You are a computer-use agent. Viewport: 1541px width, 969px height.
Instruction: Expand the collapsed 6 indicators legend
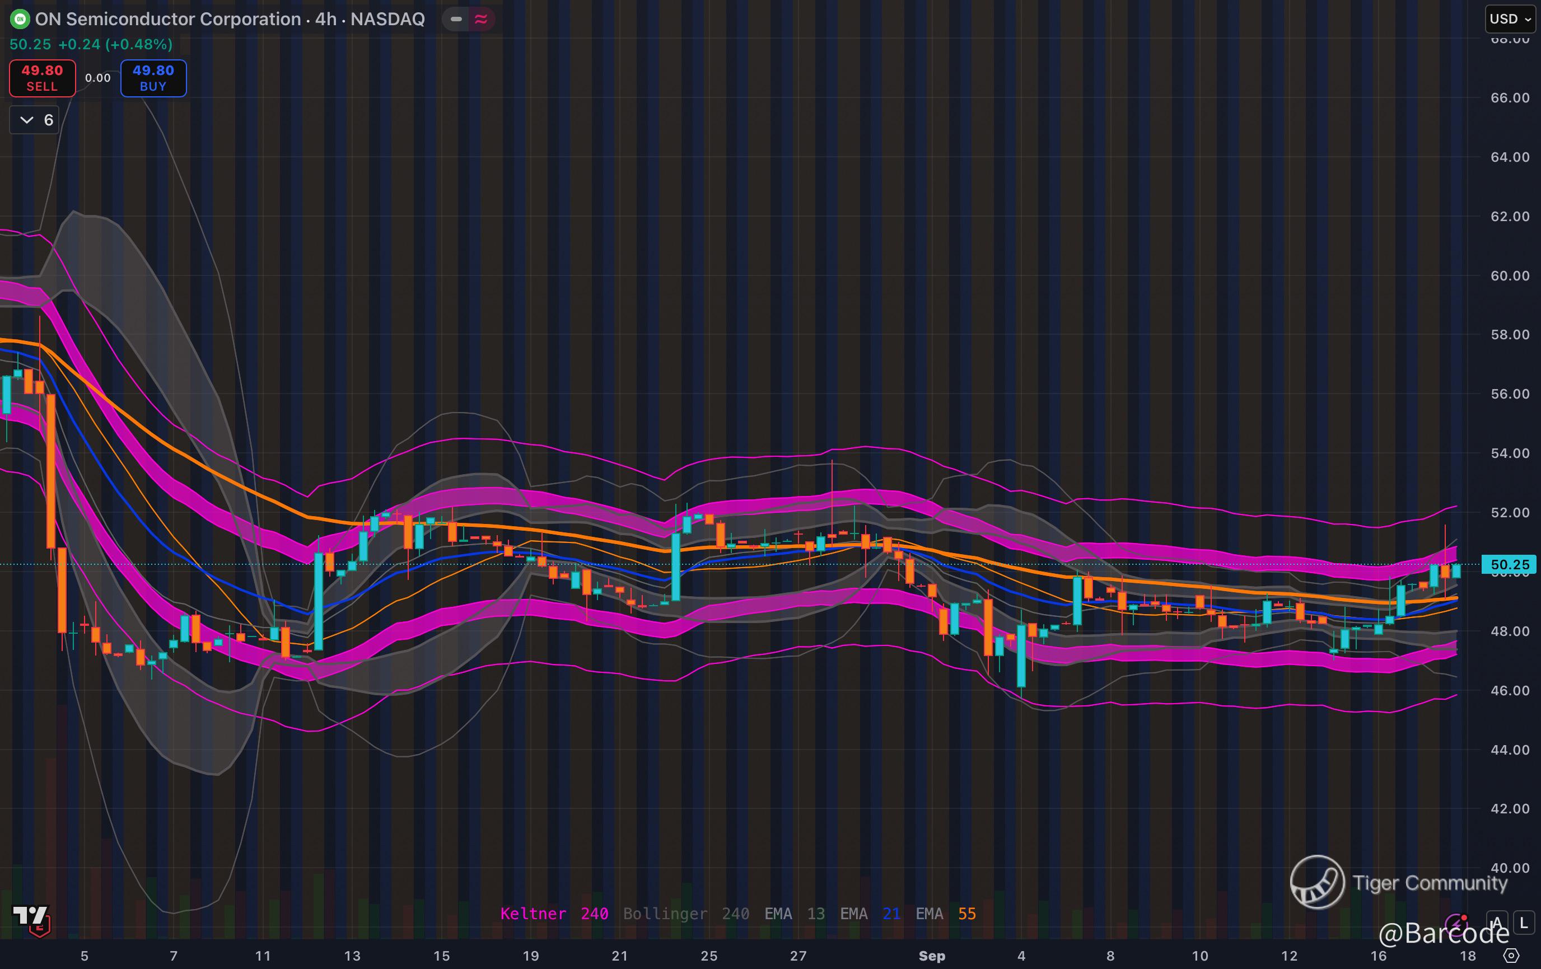(x=35, y=120)
